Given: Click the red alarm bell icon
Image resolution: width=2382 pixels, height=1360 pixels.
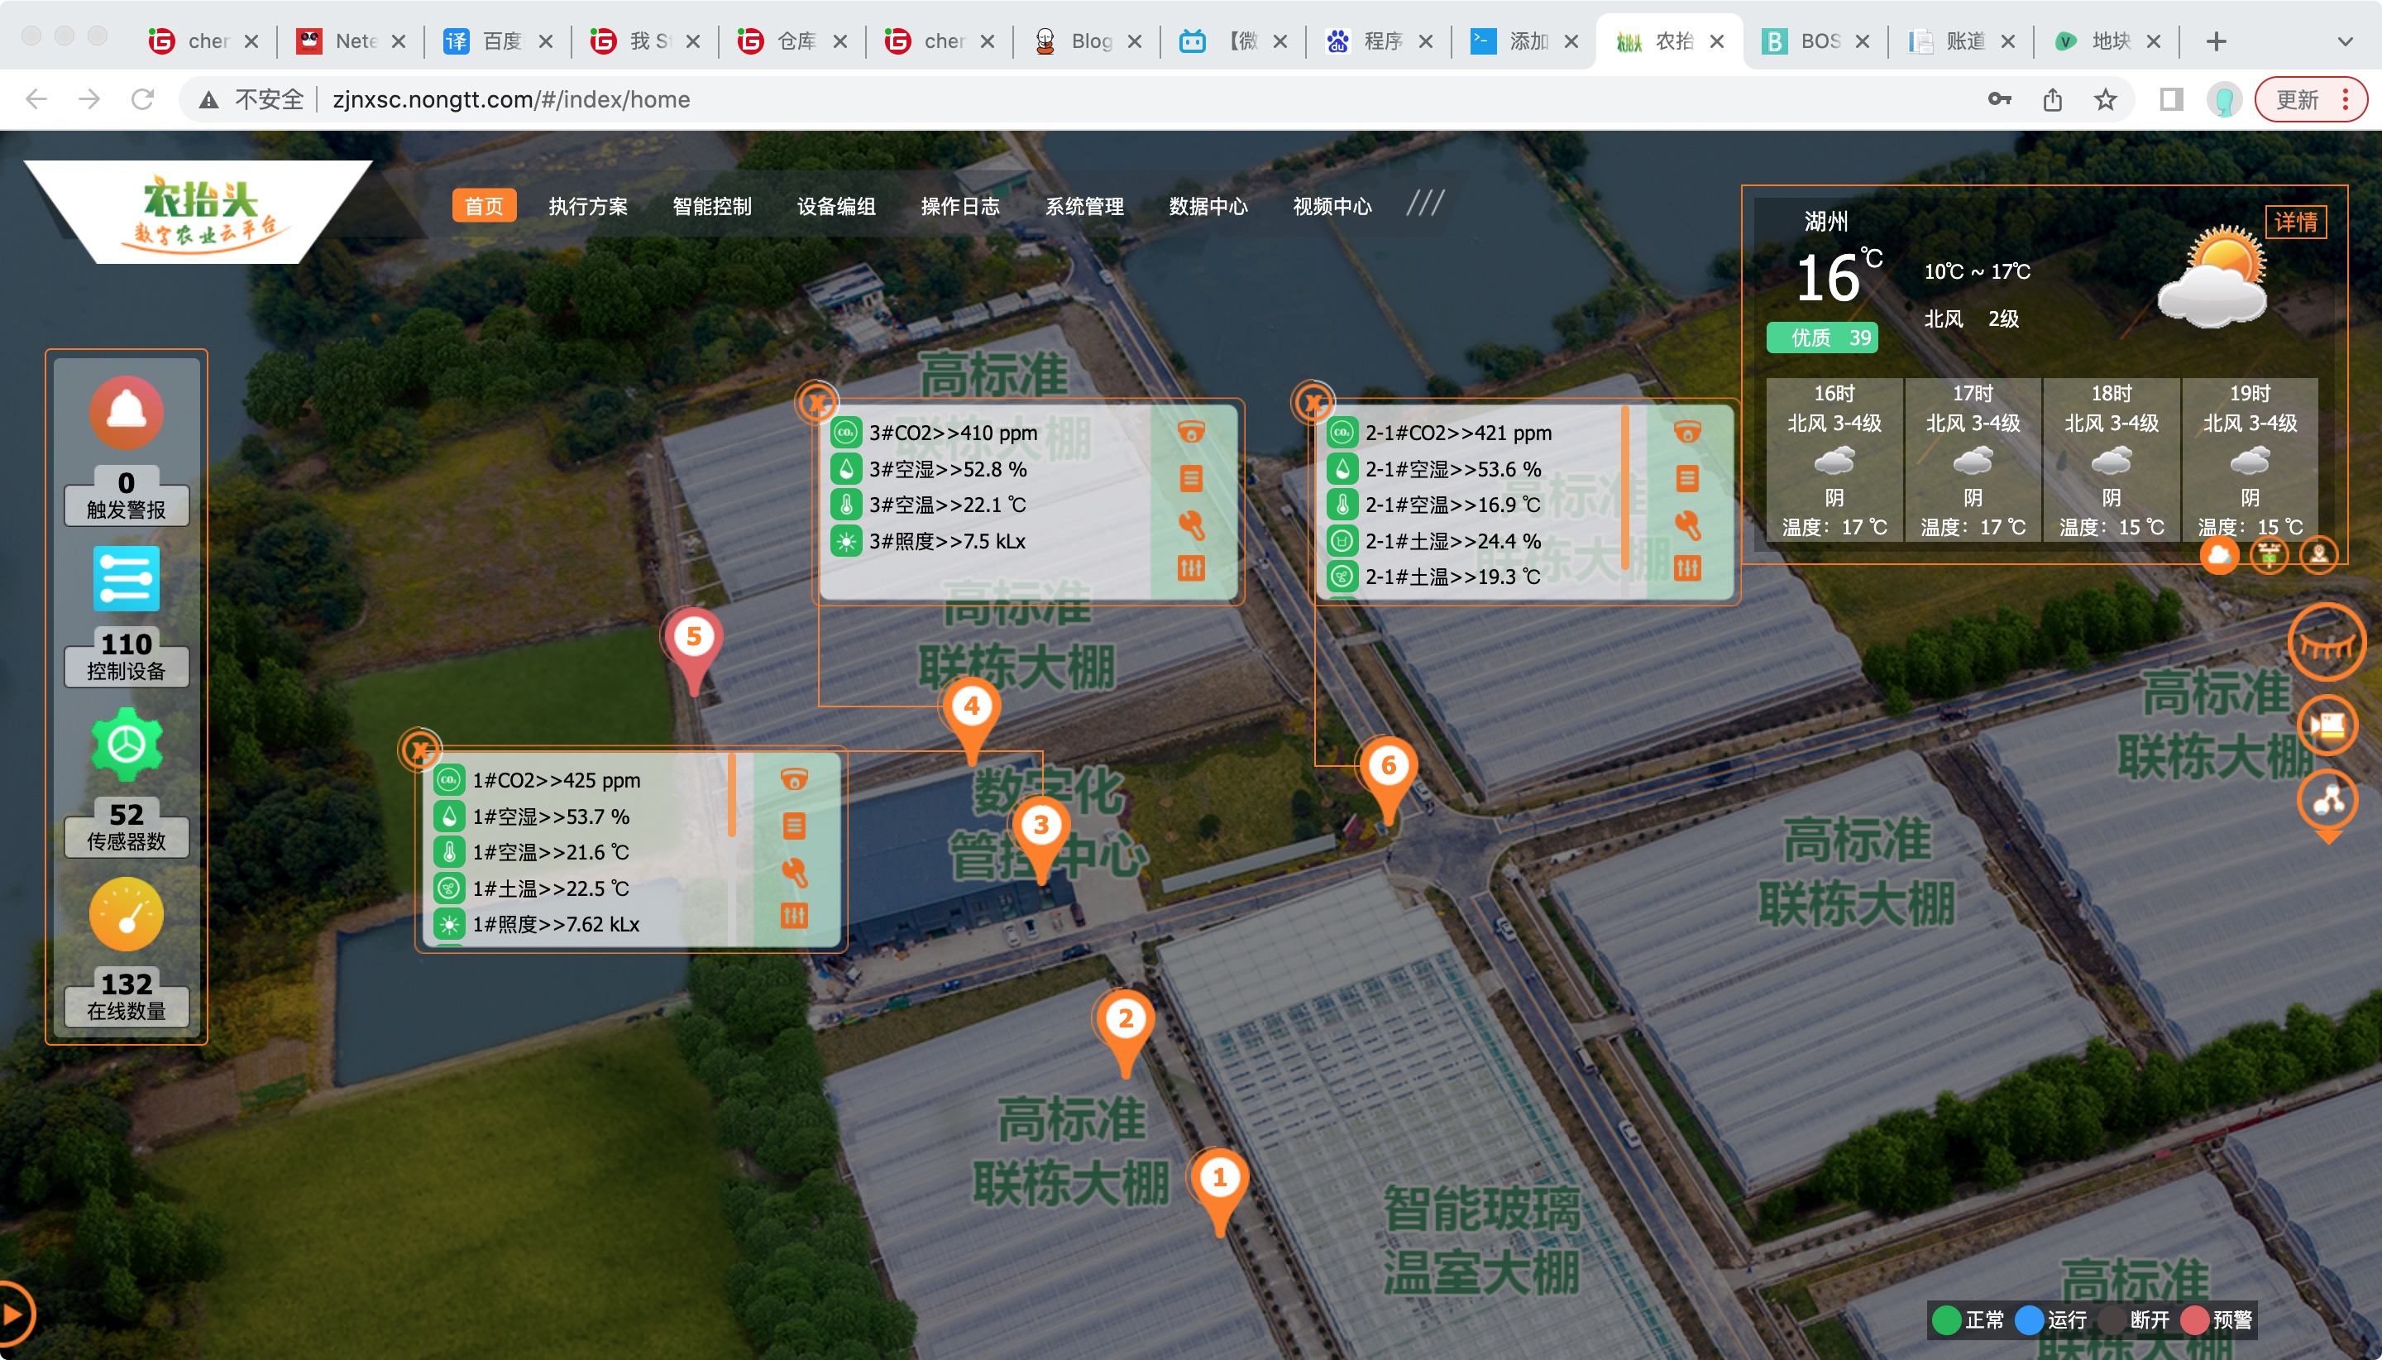Looking at the screenshot, I should 126,412.
